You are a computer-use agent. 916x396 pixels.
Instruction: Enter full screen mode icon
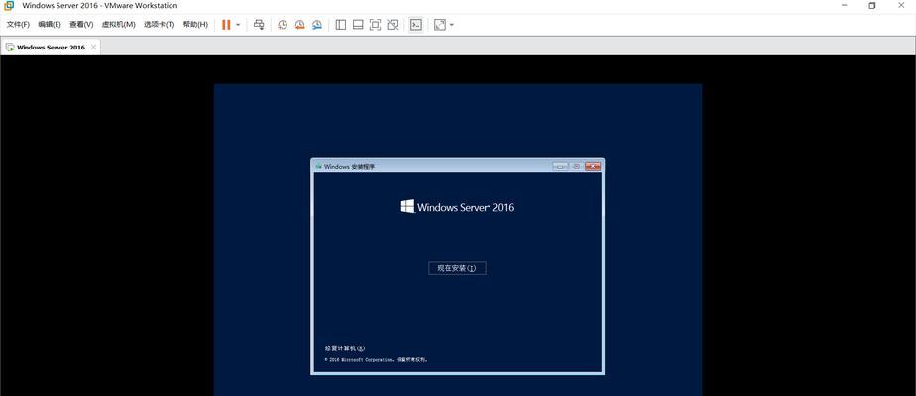coord(375,25)
